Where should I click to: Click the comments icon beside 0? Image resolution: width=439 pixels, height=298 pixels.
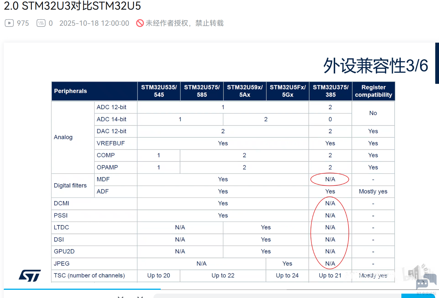coord(41,23)
